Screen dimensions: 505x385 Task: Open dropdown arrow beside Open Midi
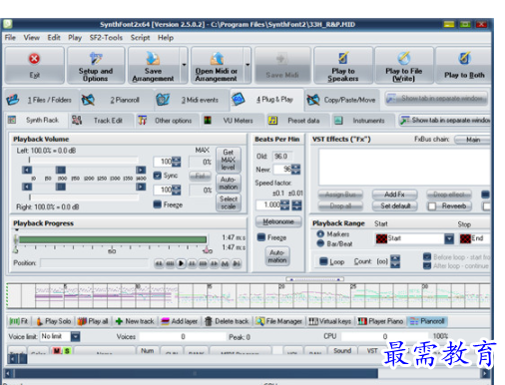(x=248, y=65)
